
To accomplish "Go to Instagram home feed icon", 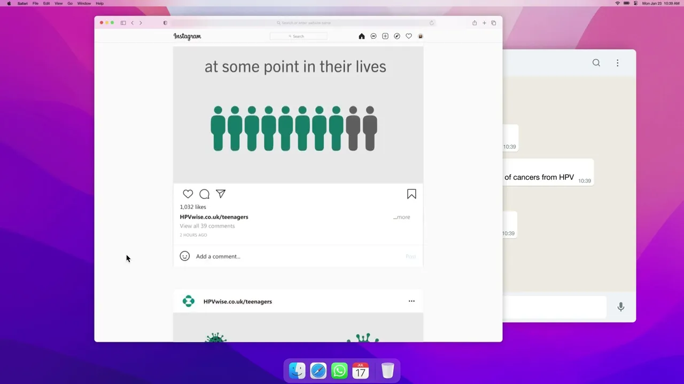I will pyautogui.click(x=362, y=36).
